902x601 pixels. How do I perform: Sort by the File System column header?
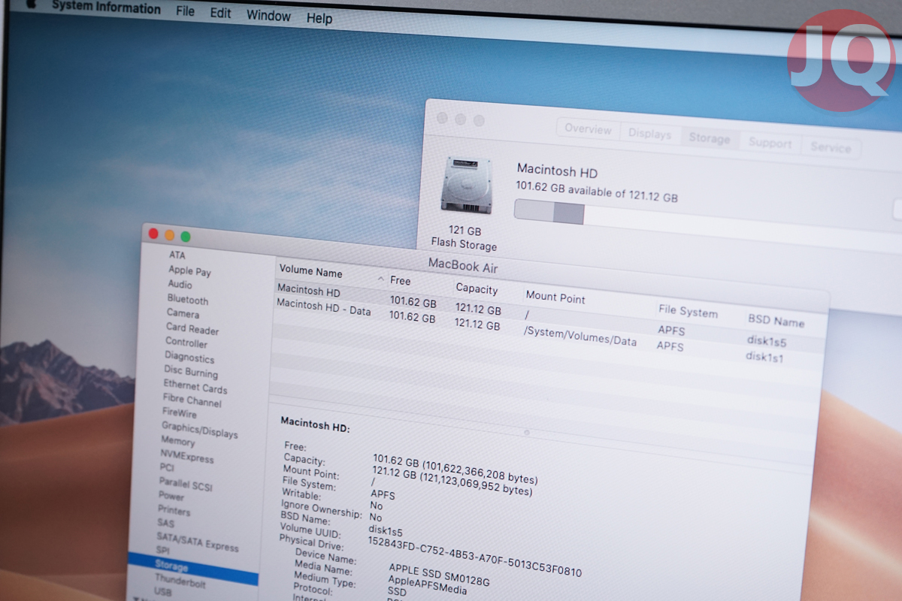pyautogui.click(x=688, y=312)
